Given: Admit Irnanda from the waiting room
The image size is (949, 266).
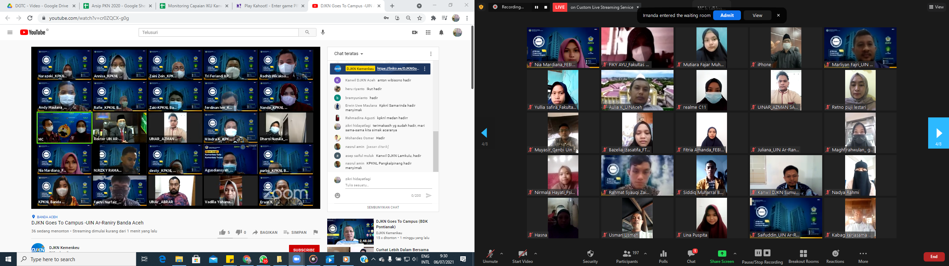Looking at the screenshot, I should (x=727, y=16).
